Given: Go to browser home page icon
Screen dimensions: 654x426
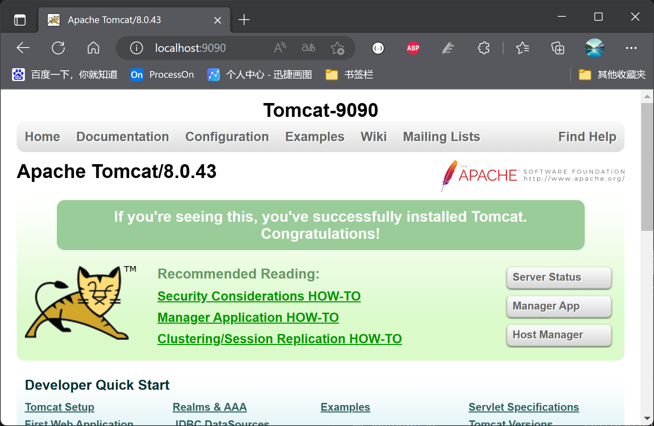Looking at the screenshot, I should click(93, 48).
